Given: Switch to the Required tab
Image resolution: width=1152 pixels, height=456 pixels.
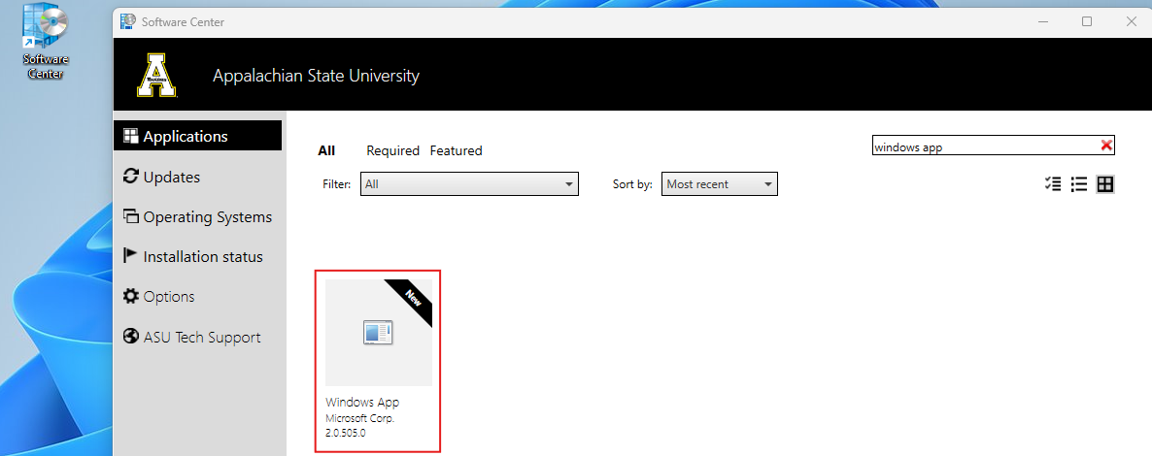Looking at the screenshot, I should pos(392,150).
